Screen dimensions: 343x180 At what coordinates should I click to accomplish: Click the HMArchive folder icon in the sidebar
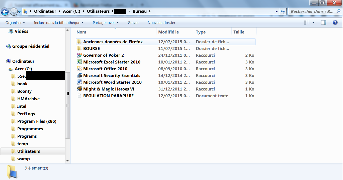pos(13,99)
